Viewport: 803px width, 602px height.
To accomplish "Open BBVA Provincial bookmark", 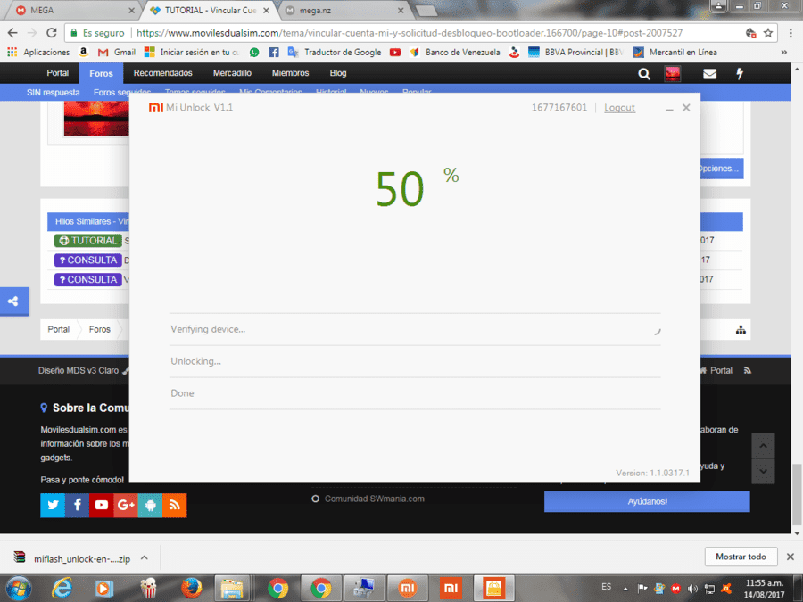I will point(575,53).
